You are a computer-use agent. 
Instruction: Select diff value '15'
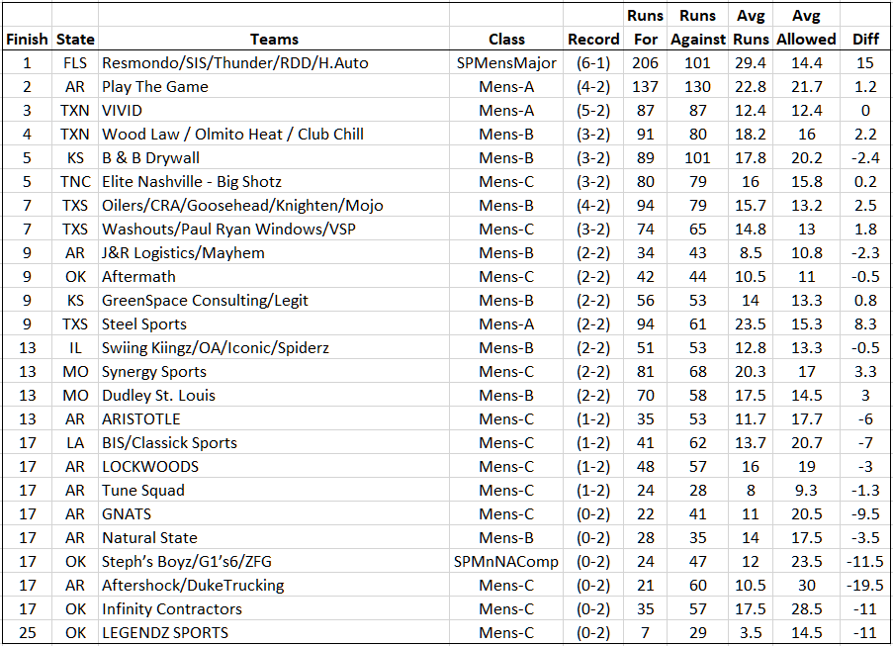864,62
